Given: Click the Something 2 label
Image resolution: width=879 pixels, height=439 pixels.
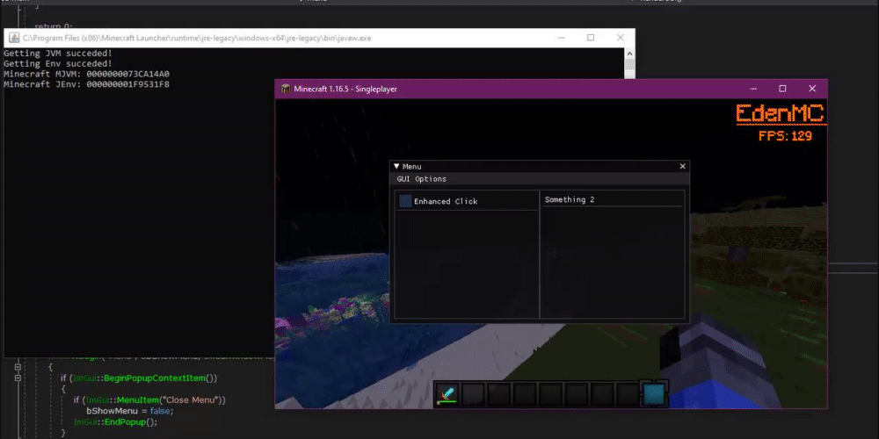Looking at the screenshot, I should [569, 200].
